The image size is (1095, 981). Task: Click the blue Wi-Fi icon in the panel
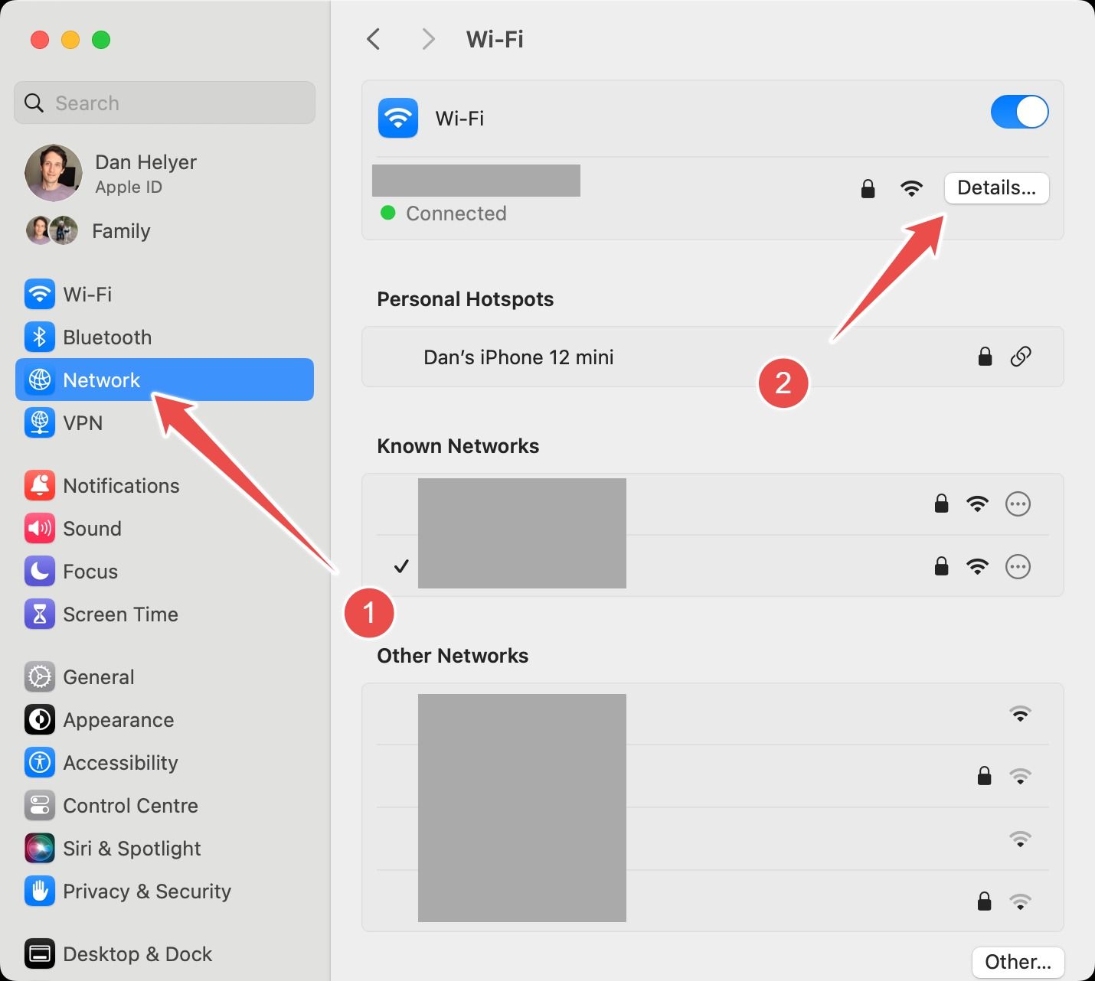click(398, 118)
